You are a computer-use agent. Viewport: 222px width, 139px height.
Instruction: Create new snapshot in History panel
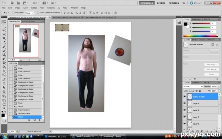click(x=34, y=120)
